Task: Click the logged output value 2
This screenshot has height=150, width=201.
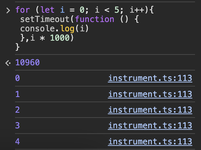Action: pyautogui.click(x=17, y=110)
